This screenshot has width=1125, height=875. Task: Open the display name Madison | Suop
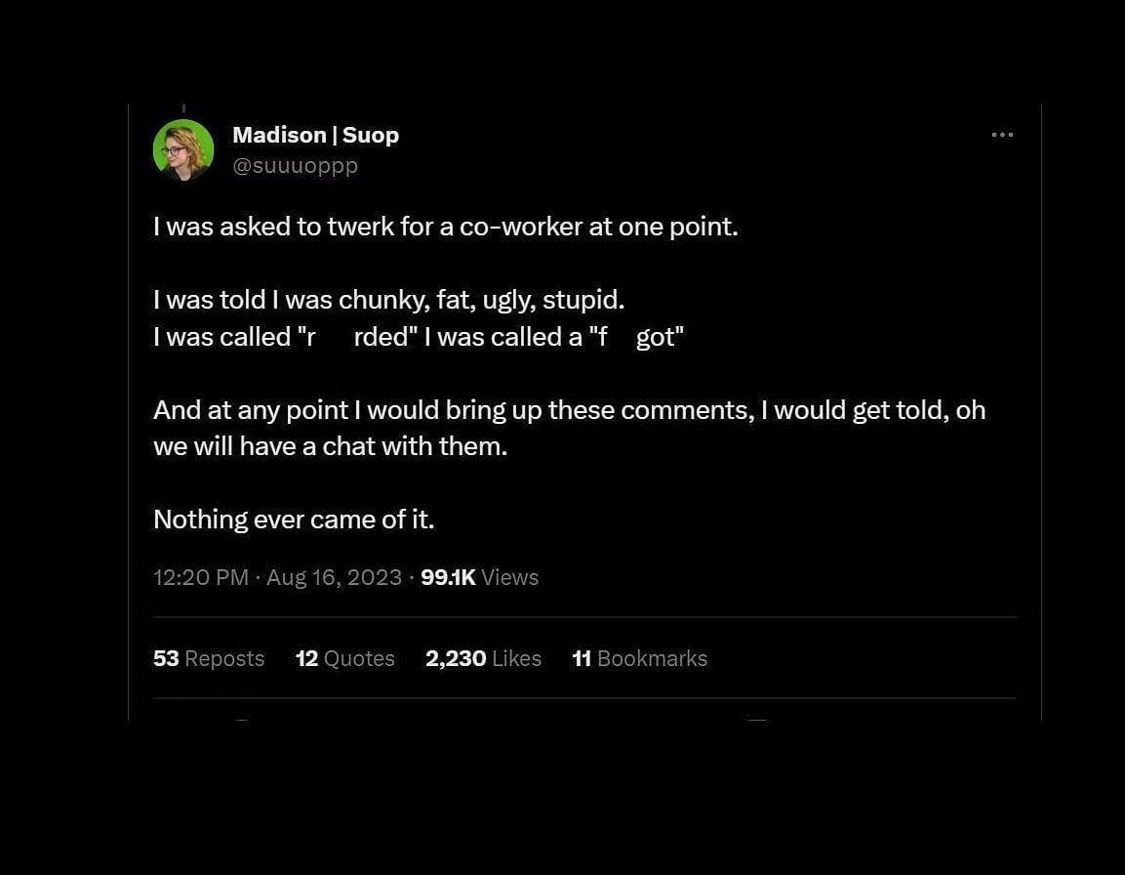(x=315, y=135)
